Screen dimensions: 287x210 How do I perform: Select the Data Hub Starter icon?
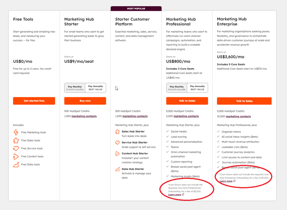point(117,169)
